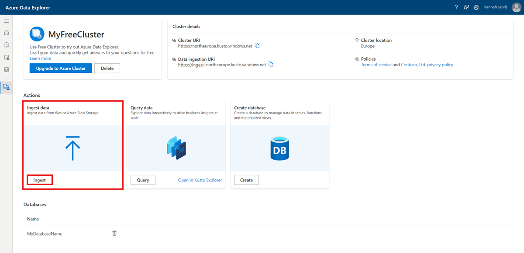Delete the MyDatabaseName database via trash icon

coord(114,233)
